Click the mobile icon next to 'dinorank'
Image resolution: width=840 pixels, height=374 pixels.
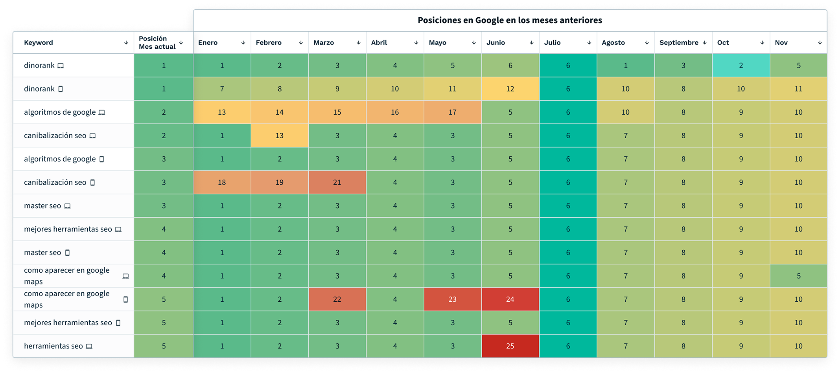click(60, 89)
